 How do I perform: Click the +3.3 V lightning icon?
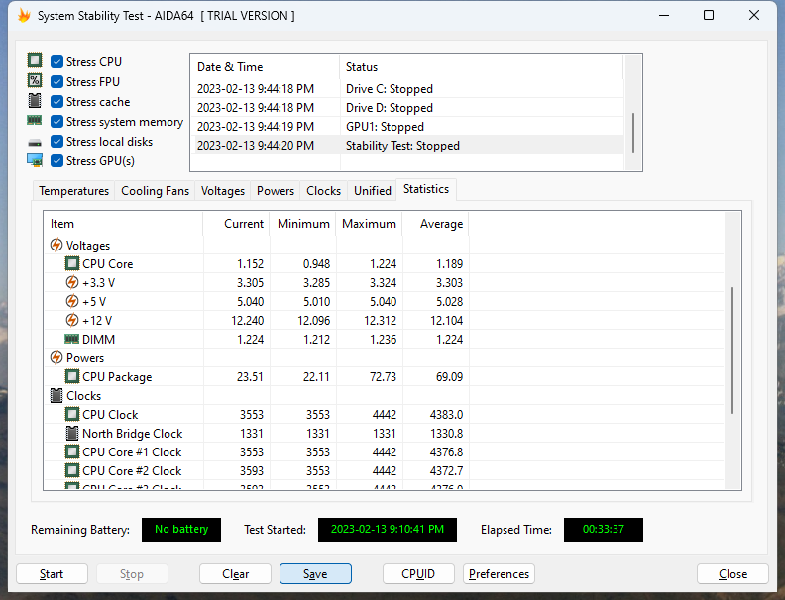pyautogui.click(x=72, y=282)
